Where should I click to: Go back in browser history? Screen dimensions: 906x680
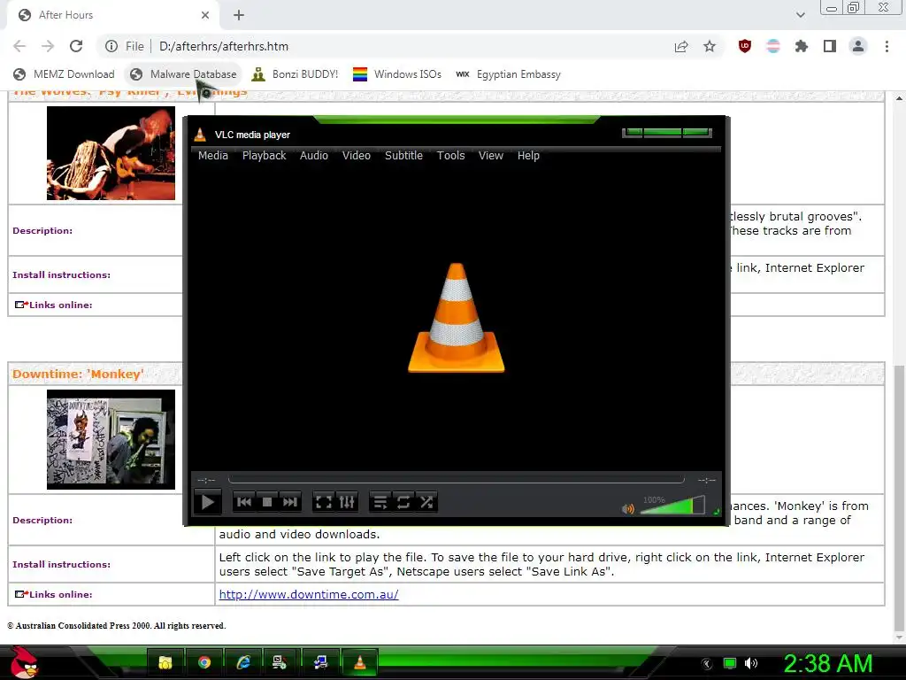(x=19, y=46)
